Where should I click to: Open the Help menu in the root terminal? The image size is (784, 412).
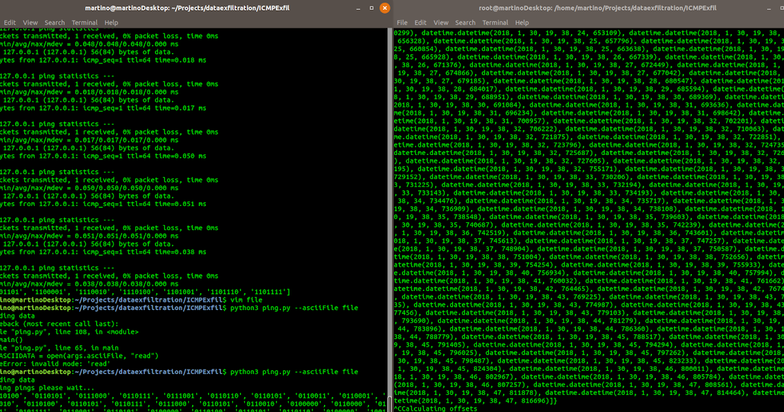(x=521, y=22)
